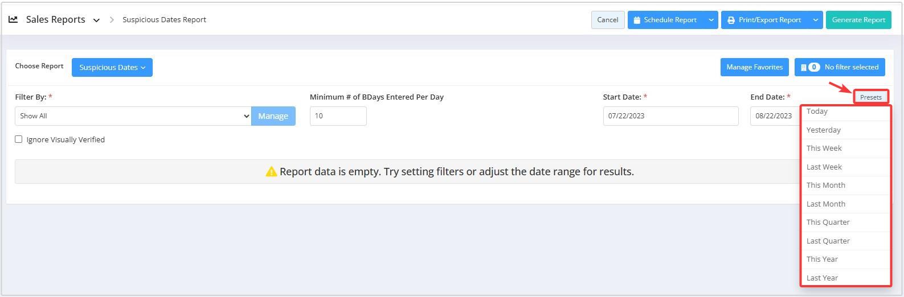This screenshot has height=297, width=904.
Task: Pick This Quarter preset option
Action: [845, 222]
